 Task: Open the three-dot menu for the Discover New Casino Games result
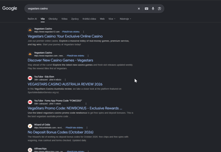coord(88,56)
